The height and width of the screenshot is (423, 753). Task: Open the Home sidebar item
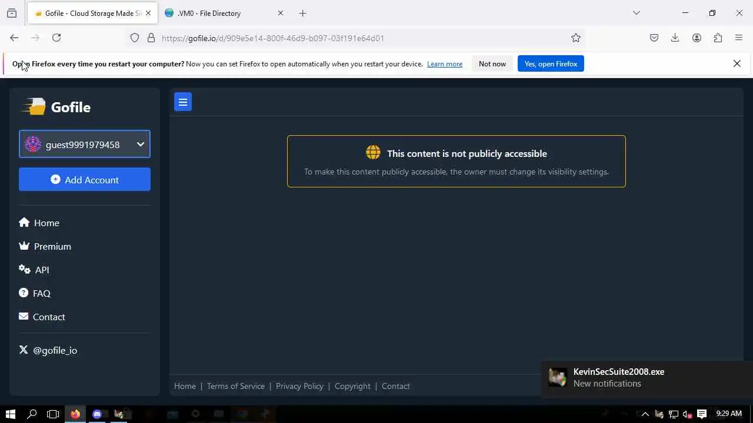point(39,223)
